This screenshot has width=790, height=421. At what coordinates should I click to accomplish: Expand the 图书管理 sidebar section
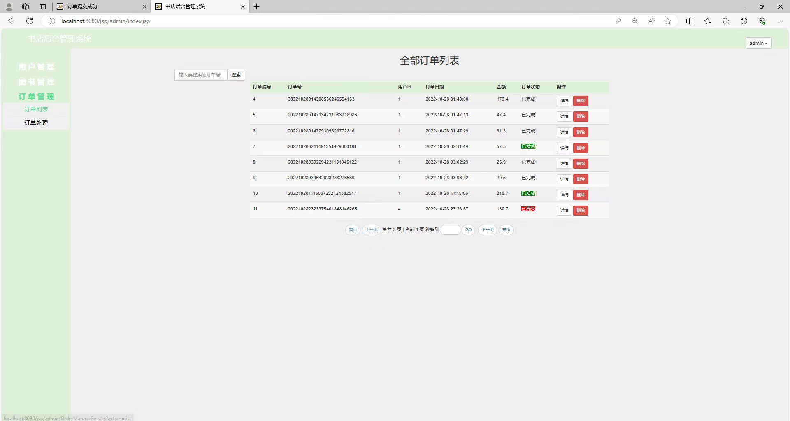tap(36, 82)
